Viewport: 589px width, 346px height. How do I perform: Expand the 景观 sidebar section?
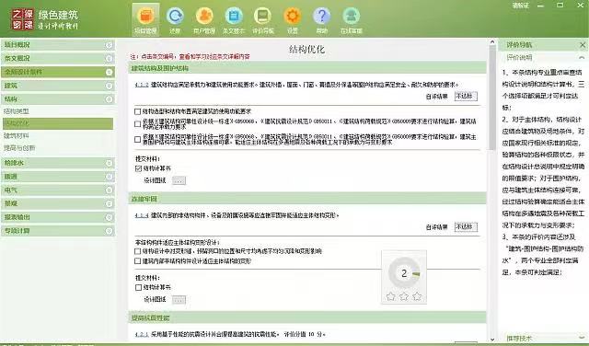point(109,203)
